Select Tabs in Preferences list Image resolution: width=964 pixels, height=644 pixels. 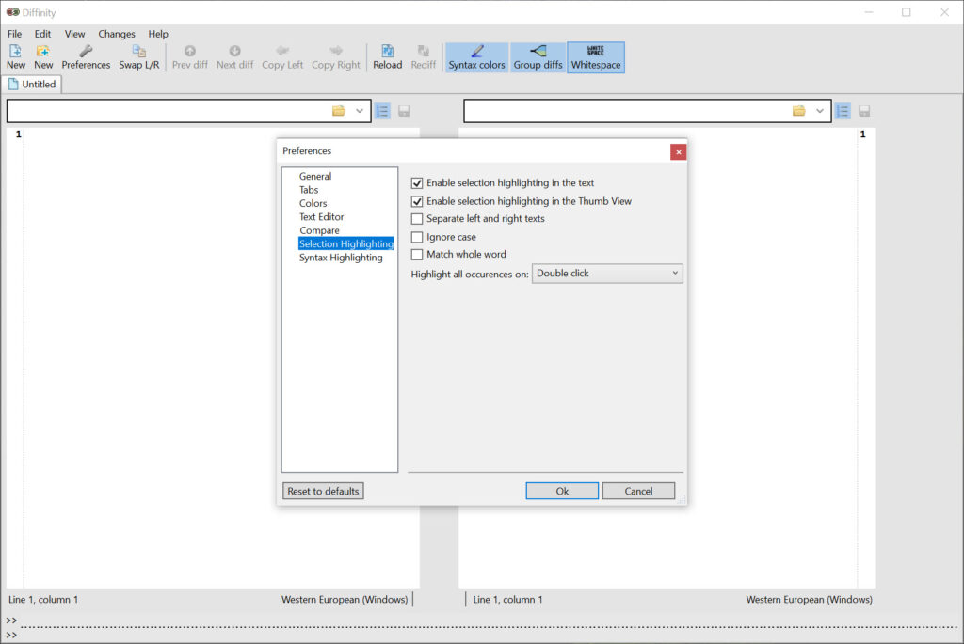[309, 190]
